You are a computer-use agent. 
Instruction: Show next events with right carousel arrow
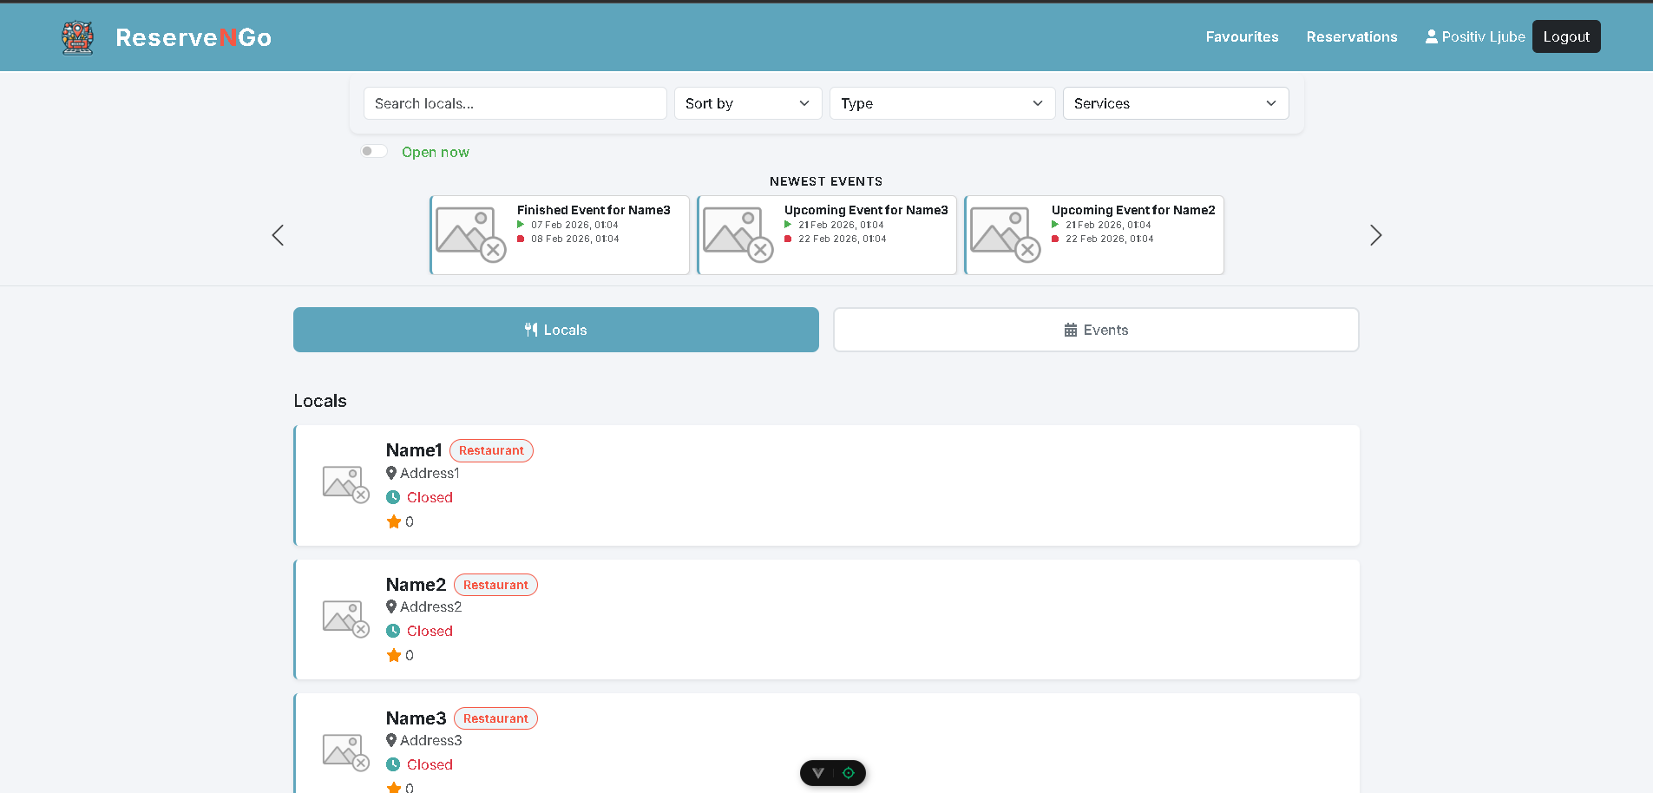click(1375, 235)
